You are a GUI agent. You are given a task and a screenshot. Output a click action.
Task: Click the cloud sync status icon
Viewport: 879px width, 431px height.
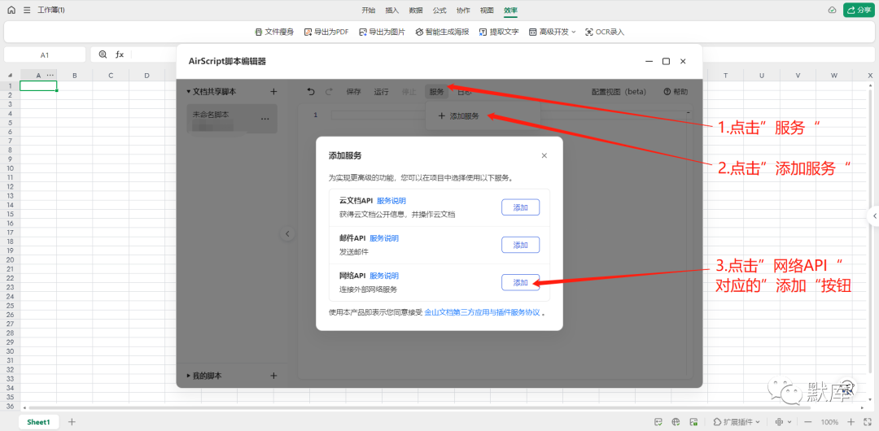(833, 10)
